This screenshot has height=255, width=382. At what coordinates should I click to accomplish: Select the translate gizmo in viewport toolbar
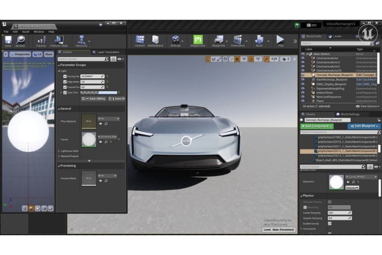[208, 59]
